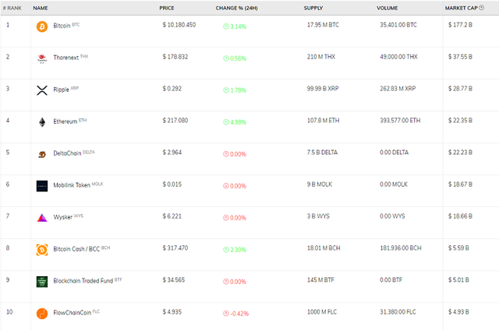This screenshot has width=499, height=330.
Task: Select the market cap $ 177.2 B
Action: [460, 25]
